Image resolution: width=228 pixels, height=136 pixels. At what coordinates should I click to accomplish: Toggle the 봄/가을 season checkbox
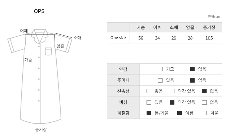[149, 113]
